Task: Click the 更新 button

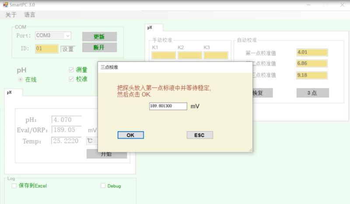Action: coord(99,36)
